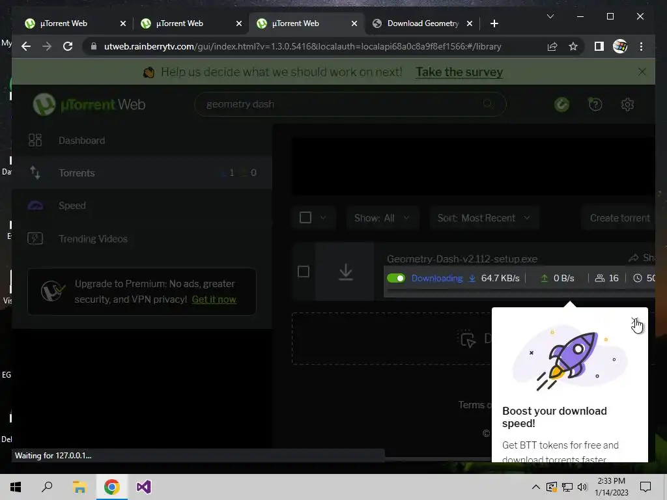This screenshot has width=667, height=500.
Task: Click the download arrow thumbnail of Geometry-Dash torrent
Action: [x=345, y=271]
